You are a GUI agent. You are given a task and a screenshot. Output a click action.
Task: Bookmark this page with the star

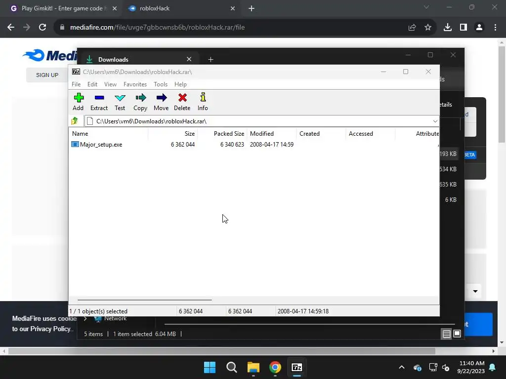tap(428, 28)
